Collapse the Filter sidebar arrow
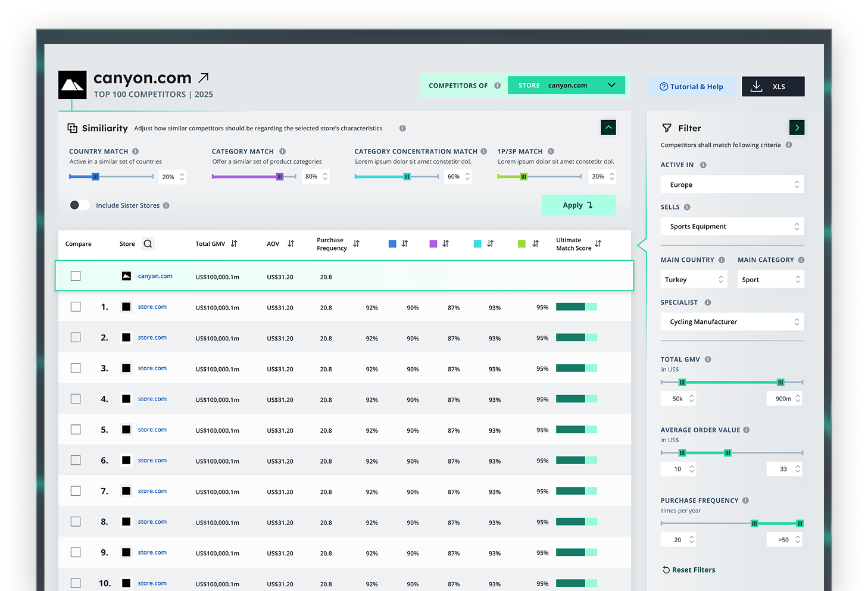This screenshot has width=868, height=591. [x=797, y=127]
